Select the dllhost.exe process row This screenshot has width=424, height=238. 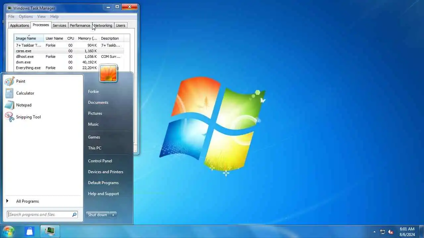point(69,57)
